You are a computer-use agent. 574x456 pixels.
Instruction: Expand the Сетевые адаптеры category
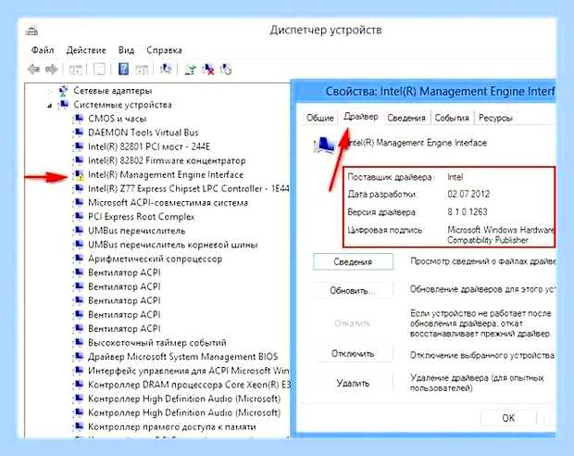[49, 91]
